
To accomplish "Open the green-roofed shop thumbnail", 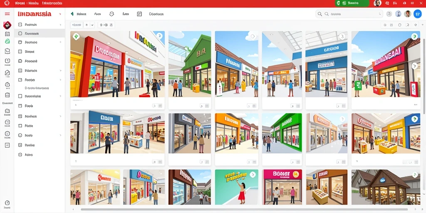I will tap(190, 64).
